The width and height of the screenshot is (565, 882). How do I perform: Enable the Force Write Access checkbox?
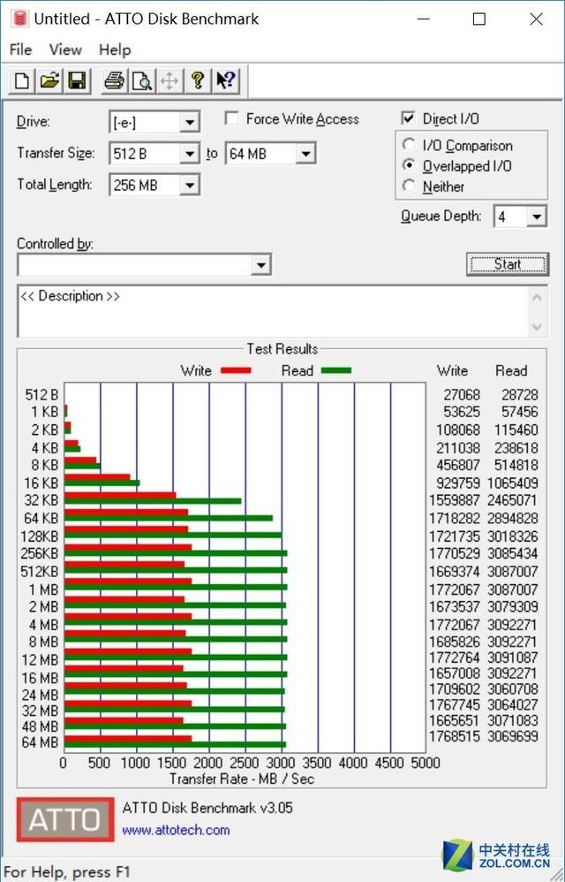(231, 118)
